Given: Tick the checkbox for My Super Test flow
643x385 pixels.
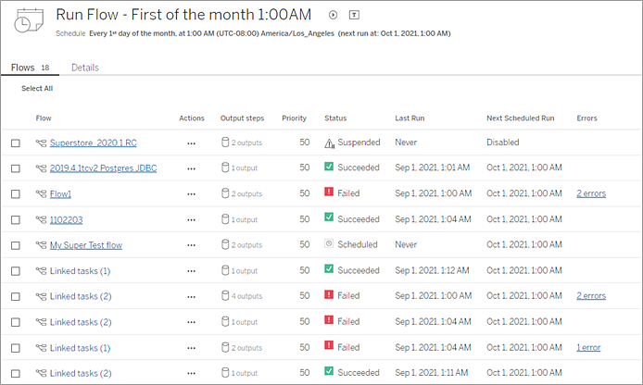Looking at the screenshot, I should point(15,245).
